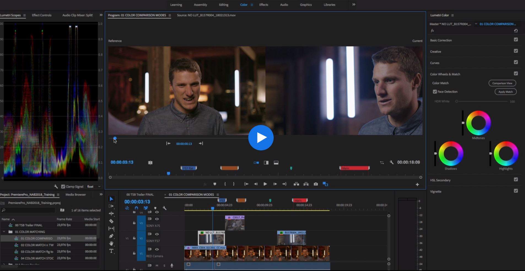Open the float bit-depth dropdown
The height and width of the screenshot is (271, 525).
pyautogui.click(x=94, y=187)
